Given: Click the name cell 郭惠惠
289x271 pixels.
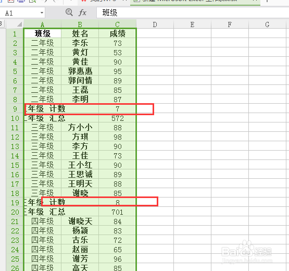Looking at the screenshot, I should tap(80, 71).
